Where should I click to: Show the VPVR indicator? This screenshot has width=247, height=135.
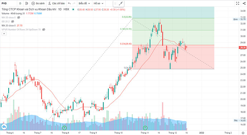(44, 30)
